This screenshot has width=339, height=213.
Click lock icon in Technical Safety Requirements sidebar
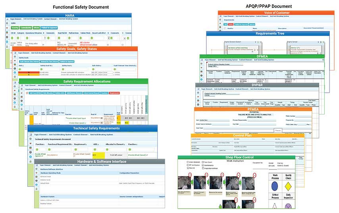click(31, 161)
